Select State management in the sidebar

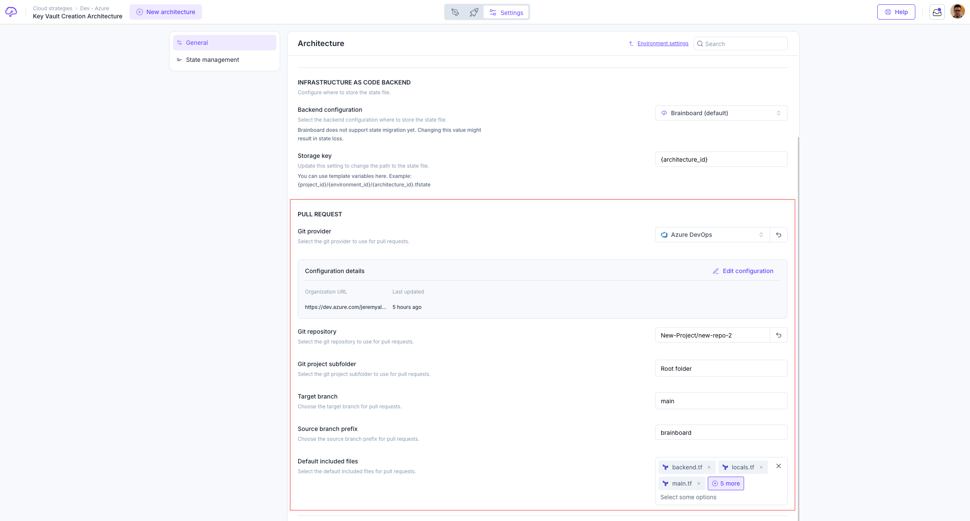(x=212, y=60)
